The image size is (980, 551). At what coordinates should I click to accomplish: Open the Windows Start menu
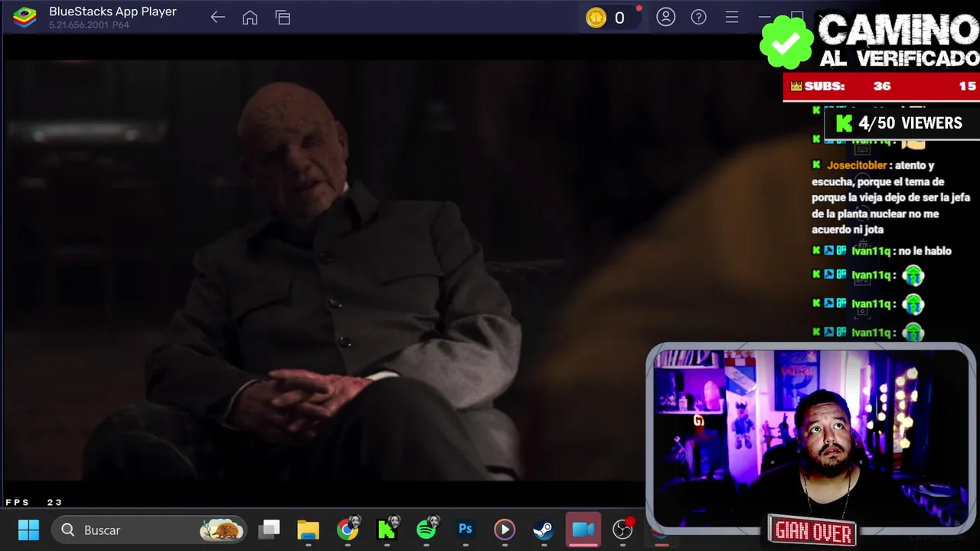point(28,530)
